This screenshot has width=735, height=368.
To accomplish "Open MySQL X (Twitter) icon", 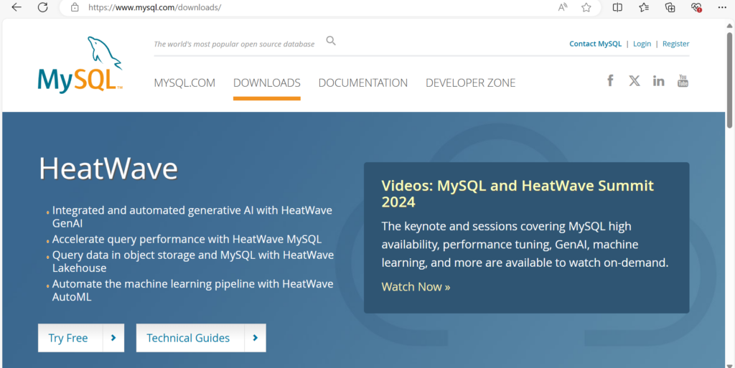I will click(635, 80).
